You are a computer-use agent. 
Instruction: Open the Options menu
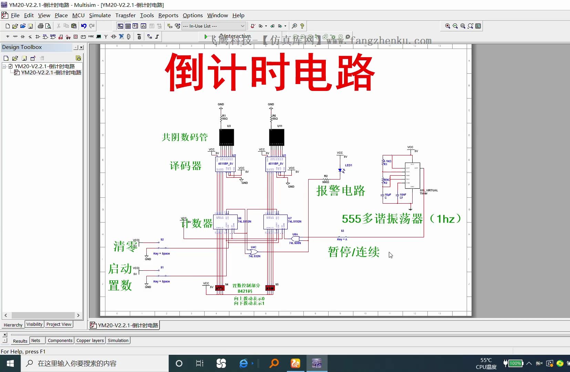pyautogui.click(x=193, y=15)
